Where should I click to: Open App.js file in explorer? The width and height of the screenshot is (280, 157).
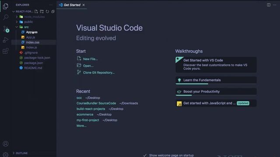[x=31, y=38]
